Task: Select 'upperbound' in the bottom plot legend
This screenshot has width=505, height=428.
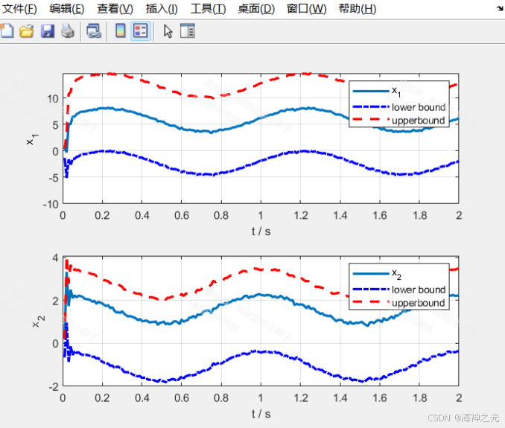Action: (398, 303)
